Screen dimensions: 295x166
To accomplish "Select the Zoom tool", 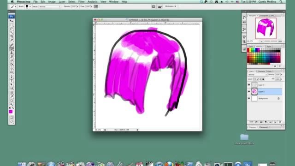I will click(x=12, y=104).
